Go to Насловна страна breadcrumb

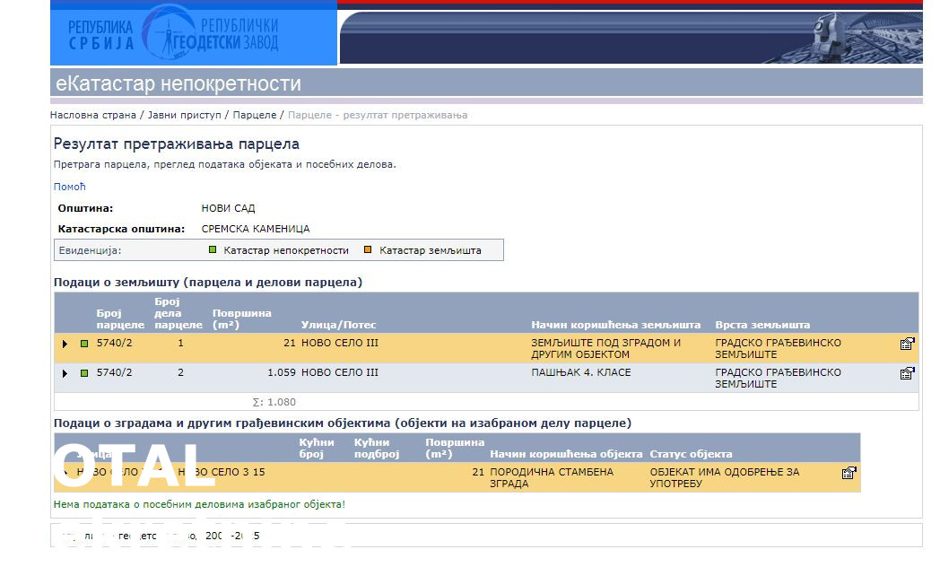[93, 115]
